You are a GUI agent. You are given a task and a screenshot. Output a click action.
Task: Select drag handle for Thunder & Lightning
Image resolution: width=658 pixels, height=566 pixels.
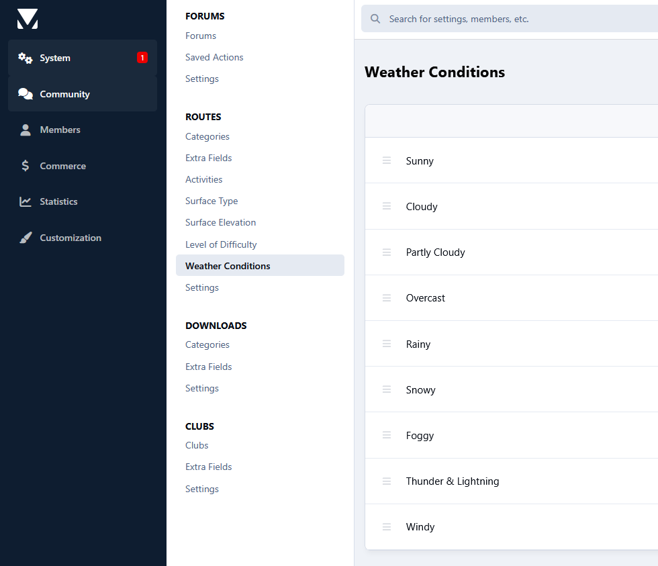(387, 481)
